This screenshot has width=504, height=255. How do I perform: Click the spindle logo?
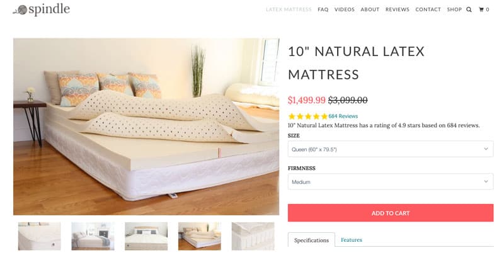tap(42, 9)
